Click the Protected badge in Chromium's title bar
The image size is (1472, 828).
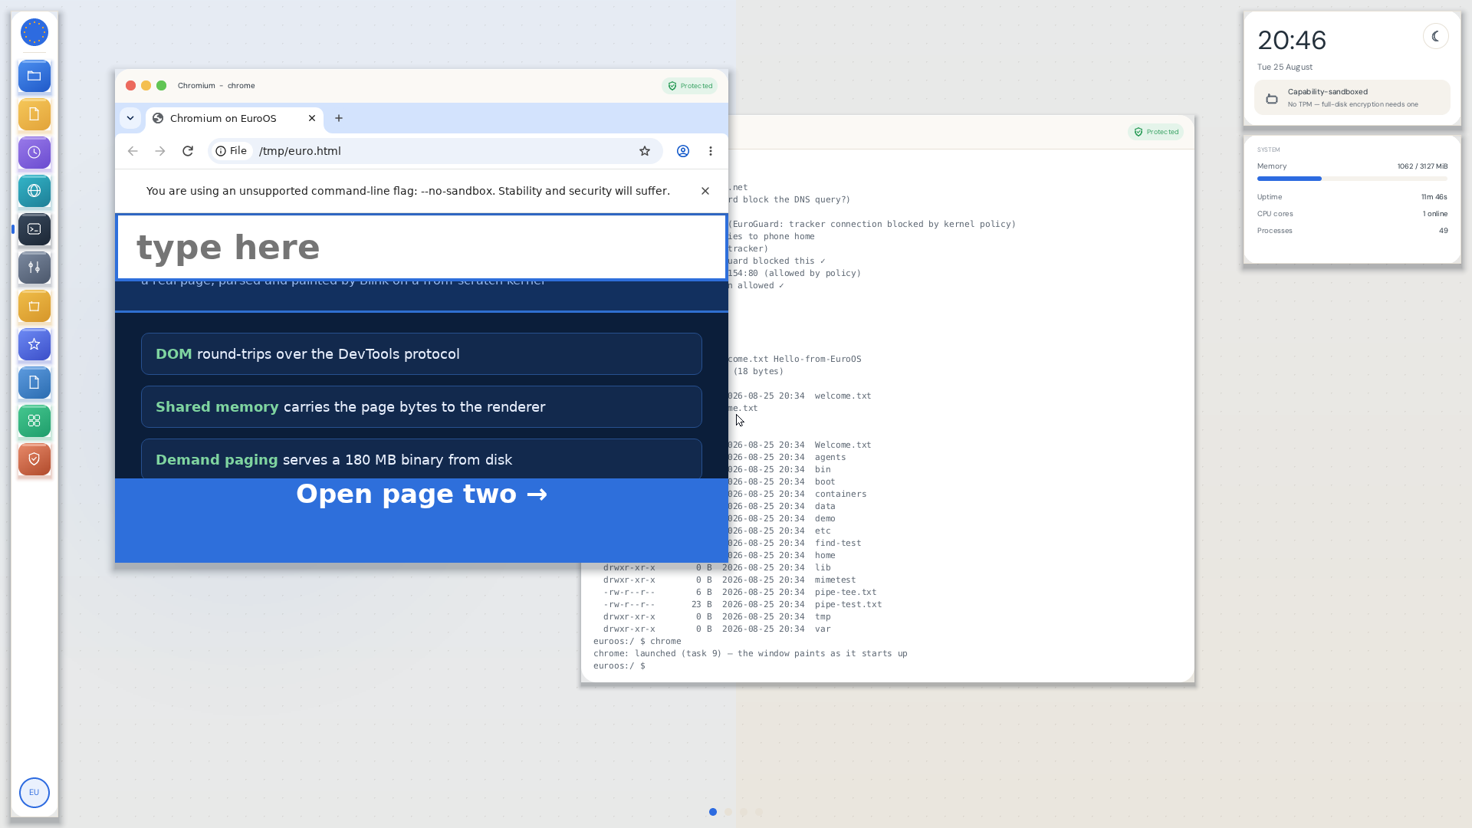(690, 86)
